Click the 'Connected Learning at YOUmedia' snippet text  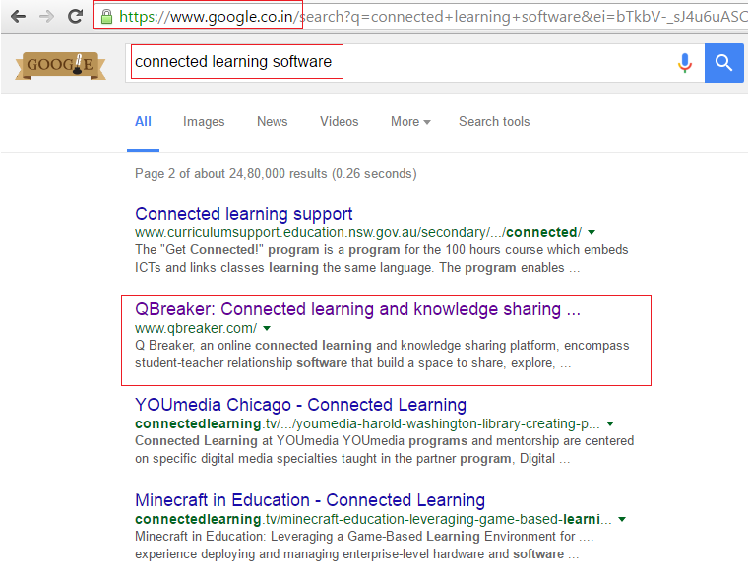[x=384, y=449]
